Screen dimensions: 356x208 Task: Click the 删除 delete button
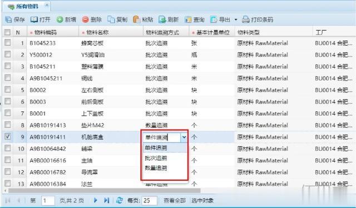(92, 20)
